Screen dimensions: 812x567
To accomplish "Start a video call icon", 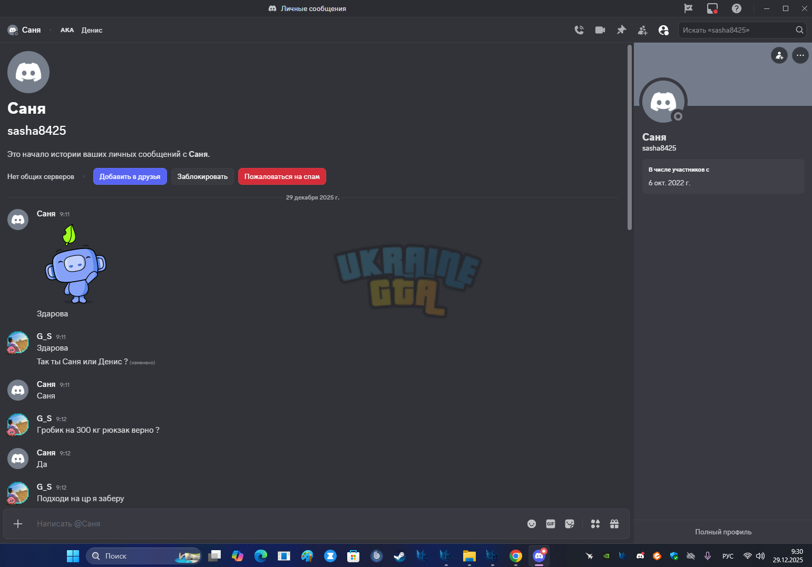I will (x=600, y=30).
